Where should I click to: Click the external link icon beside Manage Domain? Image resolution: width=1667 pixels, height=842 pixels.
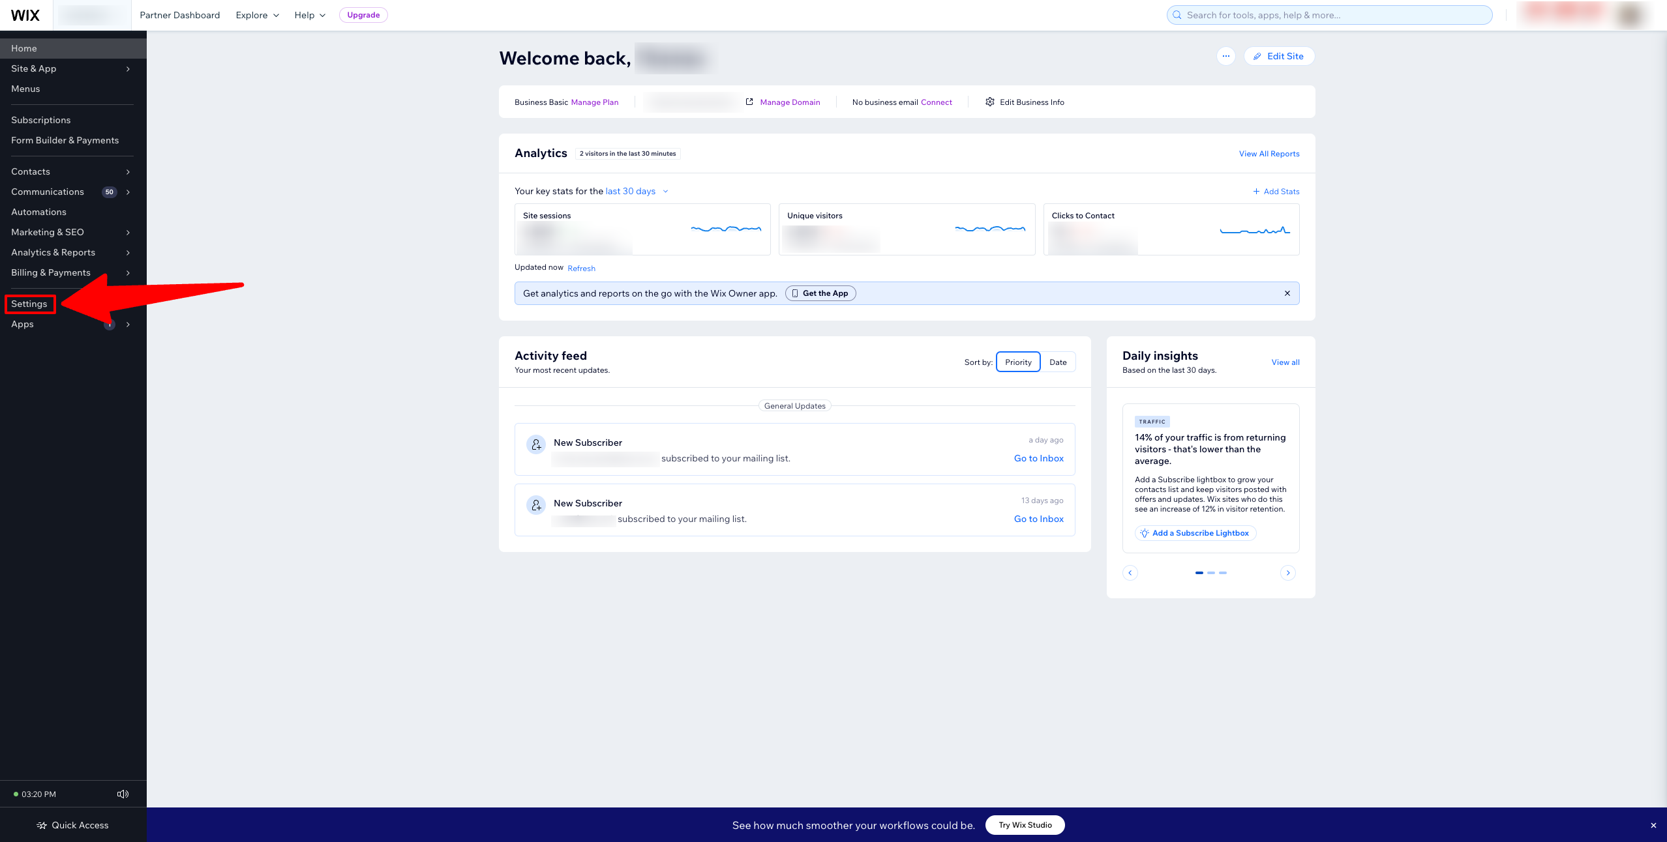pos(748,102)
